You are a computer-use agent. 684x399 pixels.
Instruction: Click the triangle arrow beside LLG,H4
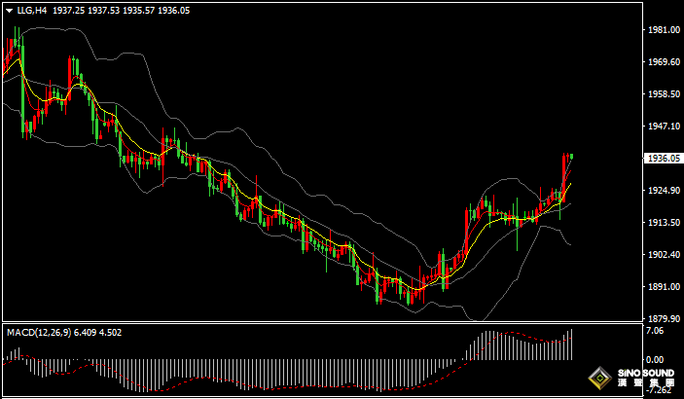[9, 9]
